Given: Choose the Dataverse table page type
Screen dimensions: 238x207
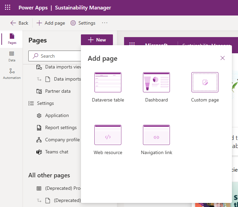Looking at the screenshot, I should (x=108, y=87).
